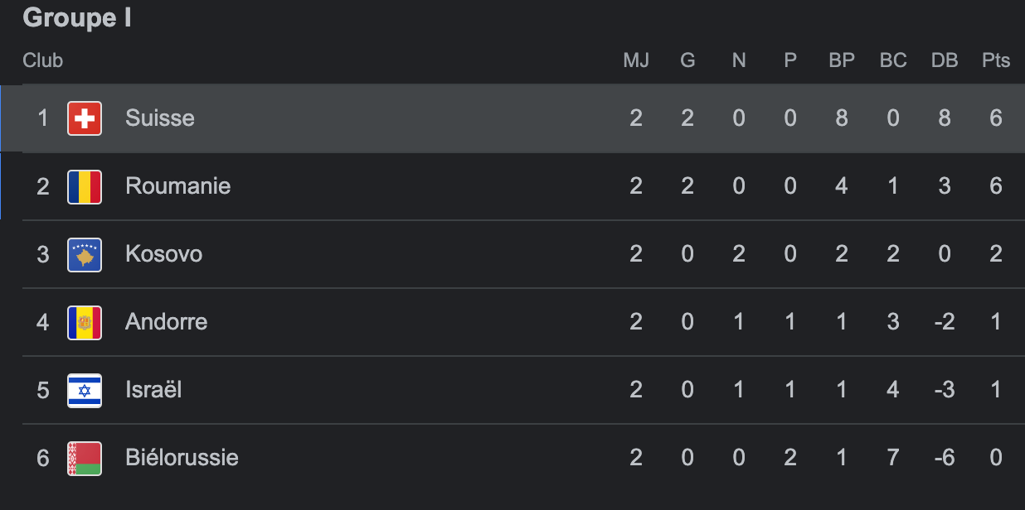
Task: Click the BP column header
Action: 842,60
